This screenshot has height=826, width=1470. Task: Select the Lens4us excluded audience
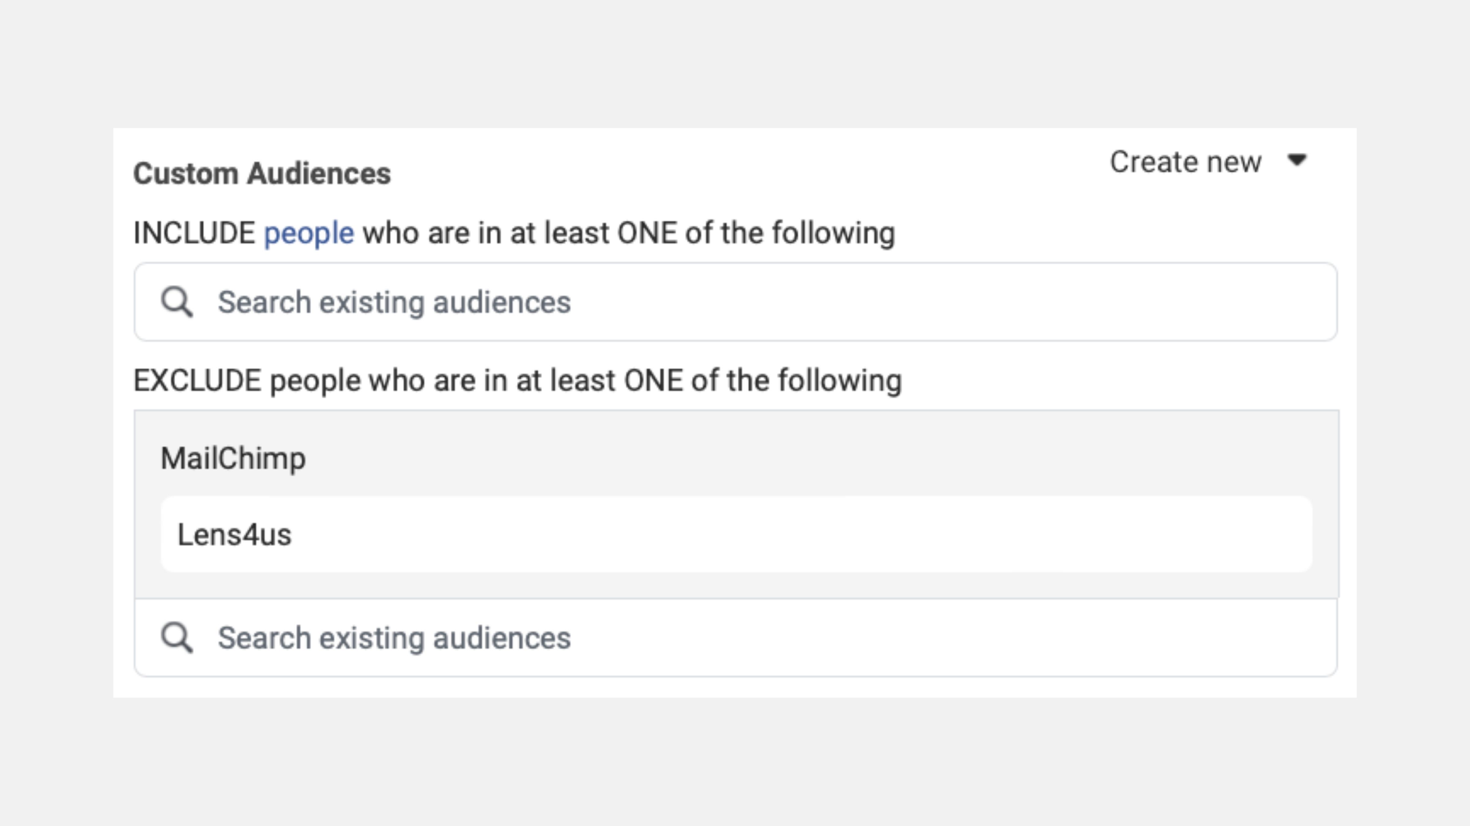[x=235, y=535]
